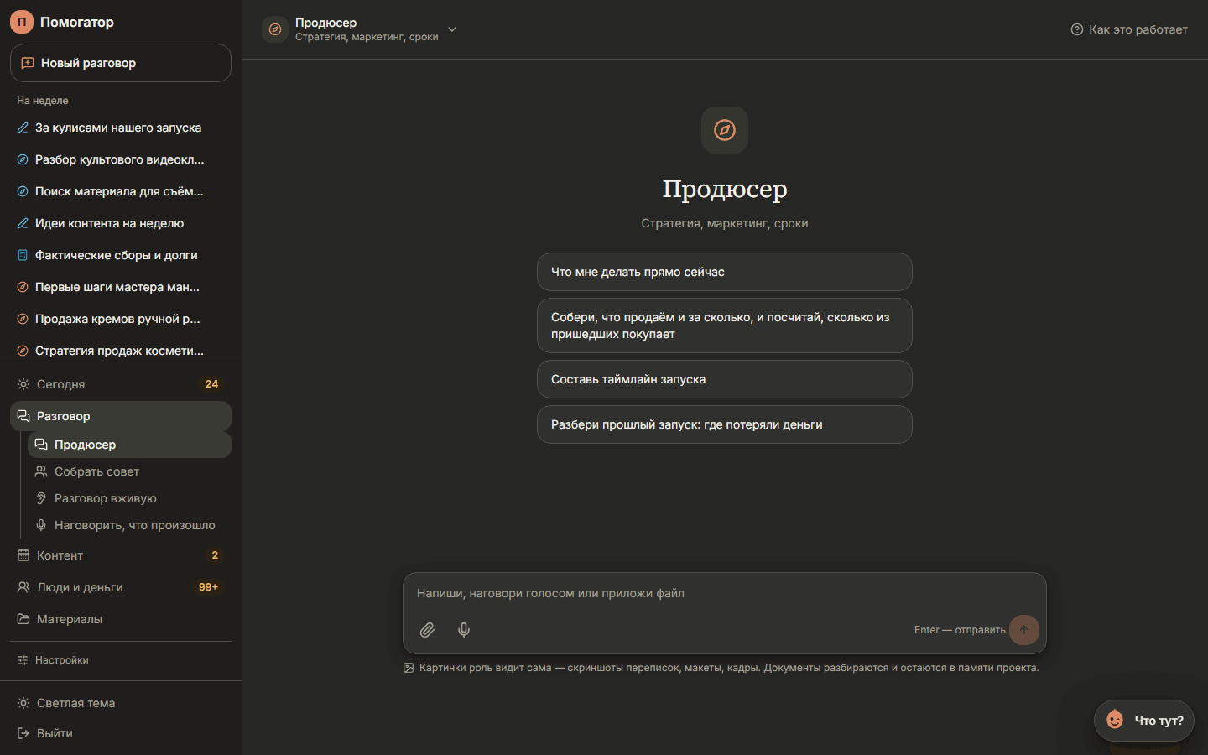Select the Продюсер sidebar sub-item
1208x755 pixels.
pyautogui.click(x=129, y=445)
